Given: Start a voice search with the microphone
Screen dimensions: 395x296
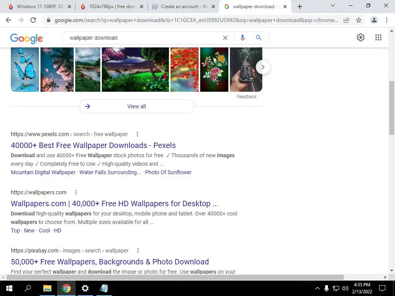Looking at the screenshot, I should (243, 38).
